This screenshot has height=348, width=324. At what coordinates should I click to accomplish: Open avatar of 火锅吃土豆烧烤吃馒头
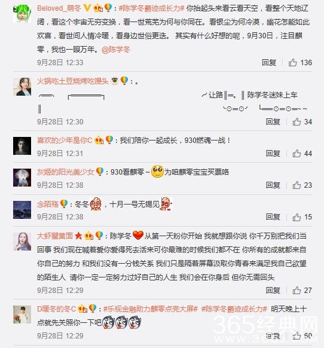(22, 87)
